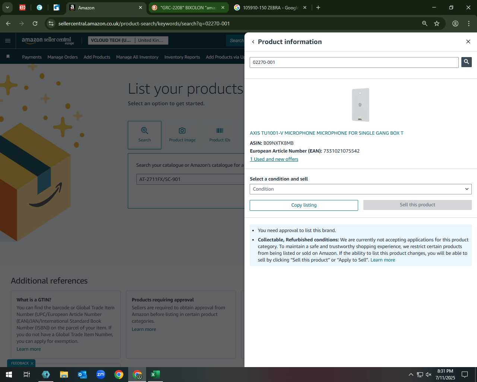
Task: Click the magnifier search button in Product information
Action: coord(466,62)
